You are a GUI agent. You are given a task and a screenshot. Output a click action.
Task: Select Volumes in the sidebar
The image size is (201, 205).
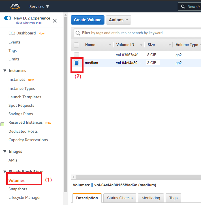(x=16, y=180)
